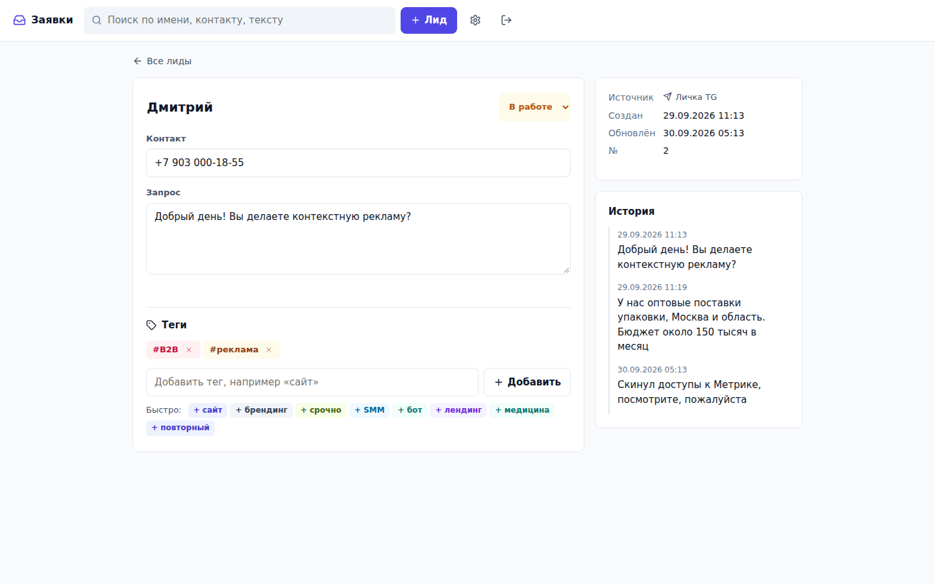Focus the Добавить тег input field
Viewport: 935px width, 584px height.
[312, 382]
